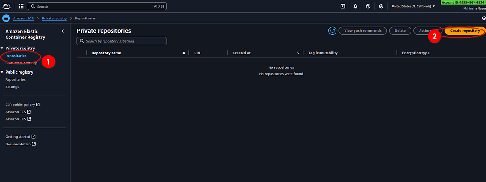
Task: Open the Amazon ECS link
Action: point(18,112)
